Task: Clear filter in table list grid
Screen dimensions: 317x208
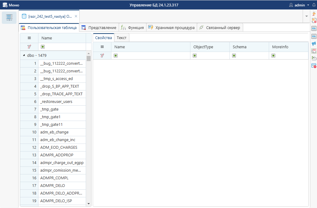Action: pyautogui.click(x=29, y=47)
